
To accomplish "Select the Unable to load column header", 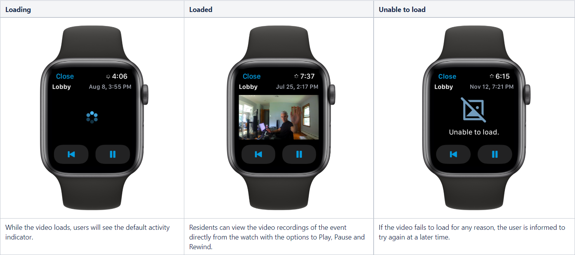I will pos(402,10).
